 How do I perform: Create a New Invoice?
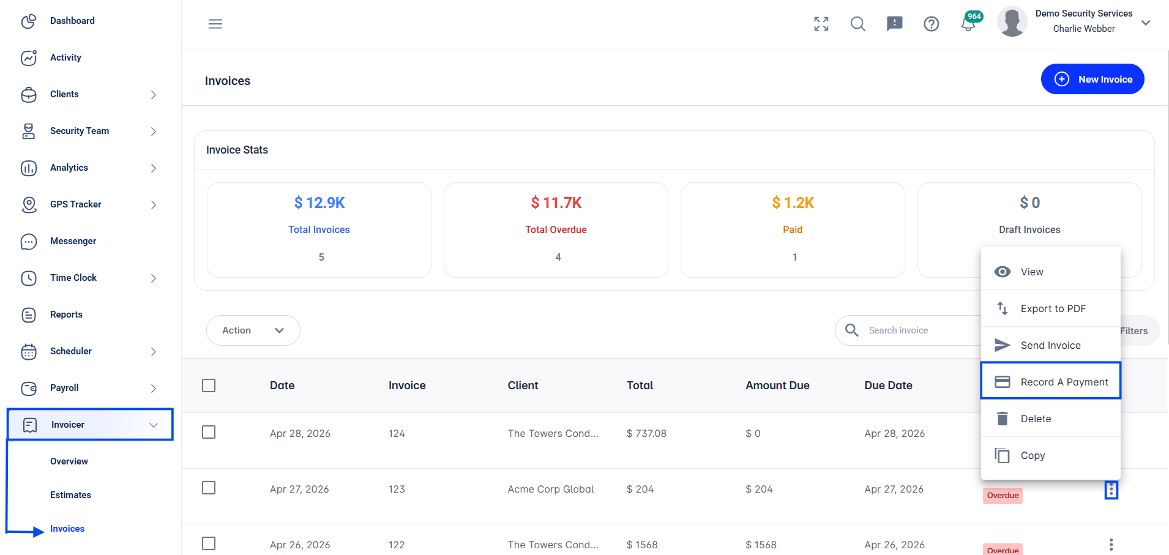click(1092, 79)
